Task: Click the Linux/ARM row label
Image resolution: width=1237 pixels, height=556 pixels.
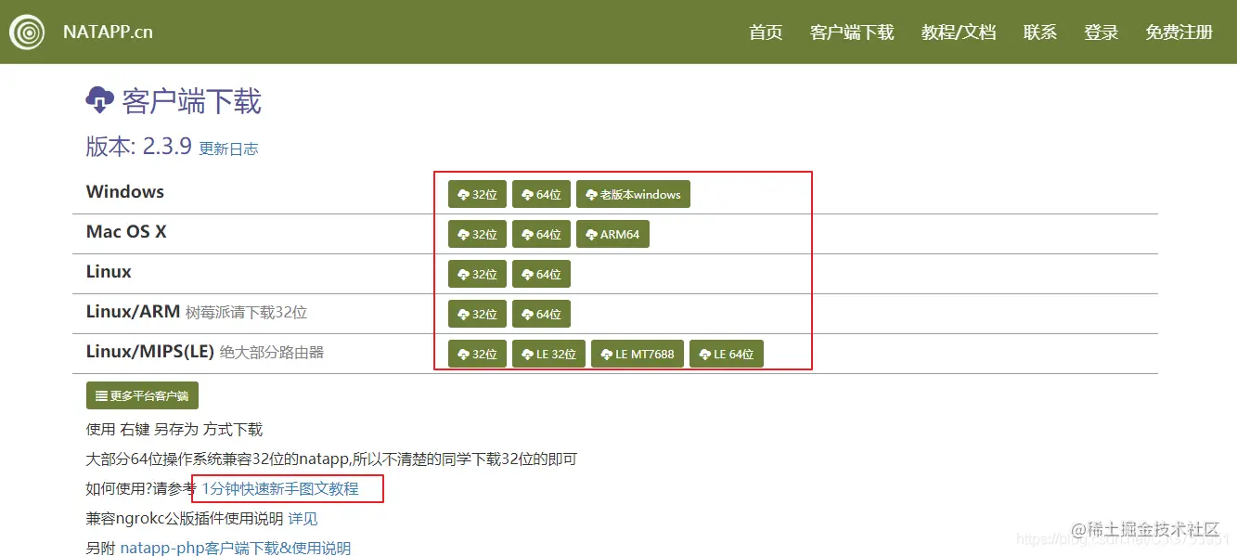Action: point(134,311)
